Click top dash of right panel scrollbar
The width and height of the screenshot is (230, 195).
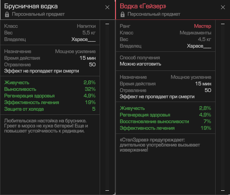[223, 24]
